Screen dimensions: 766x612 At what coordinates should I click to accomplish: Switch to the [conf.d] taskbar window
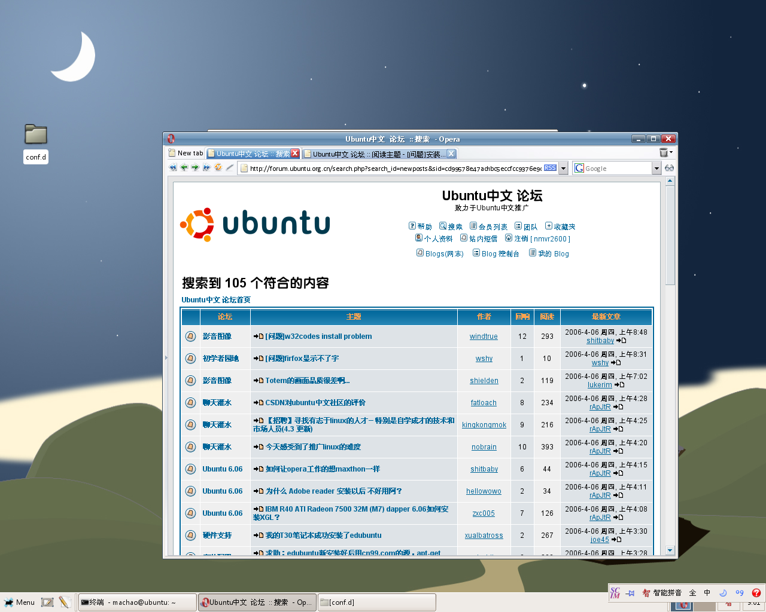pos(376,602)
